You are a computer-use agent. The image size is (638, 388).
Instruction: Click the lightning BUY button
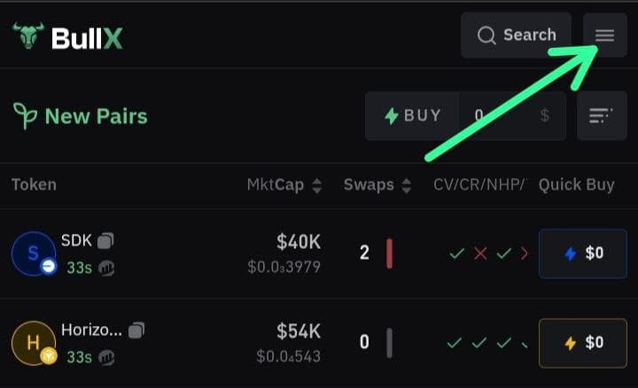coord(412,116)
